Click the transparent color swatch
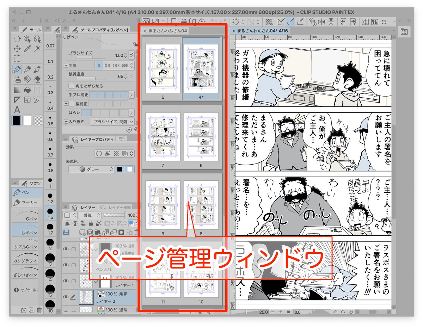423x327 pixels. [x=38, y=121]
